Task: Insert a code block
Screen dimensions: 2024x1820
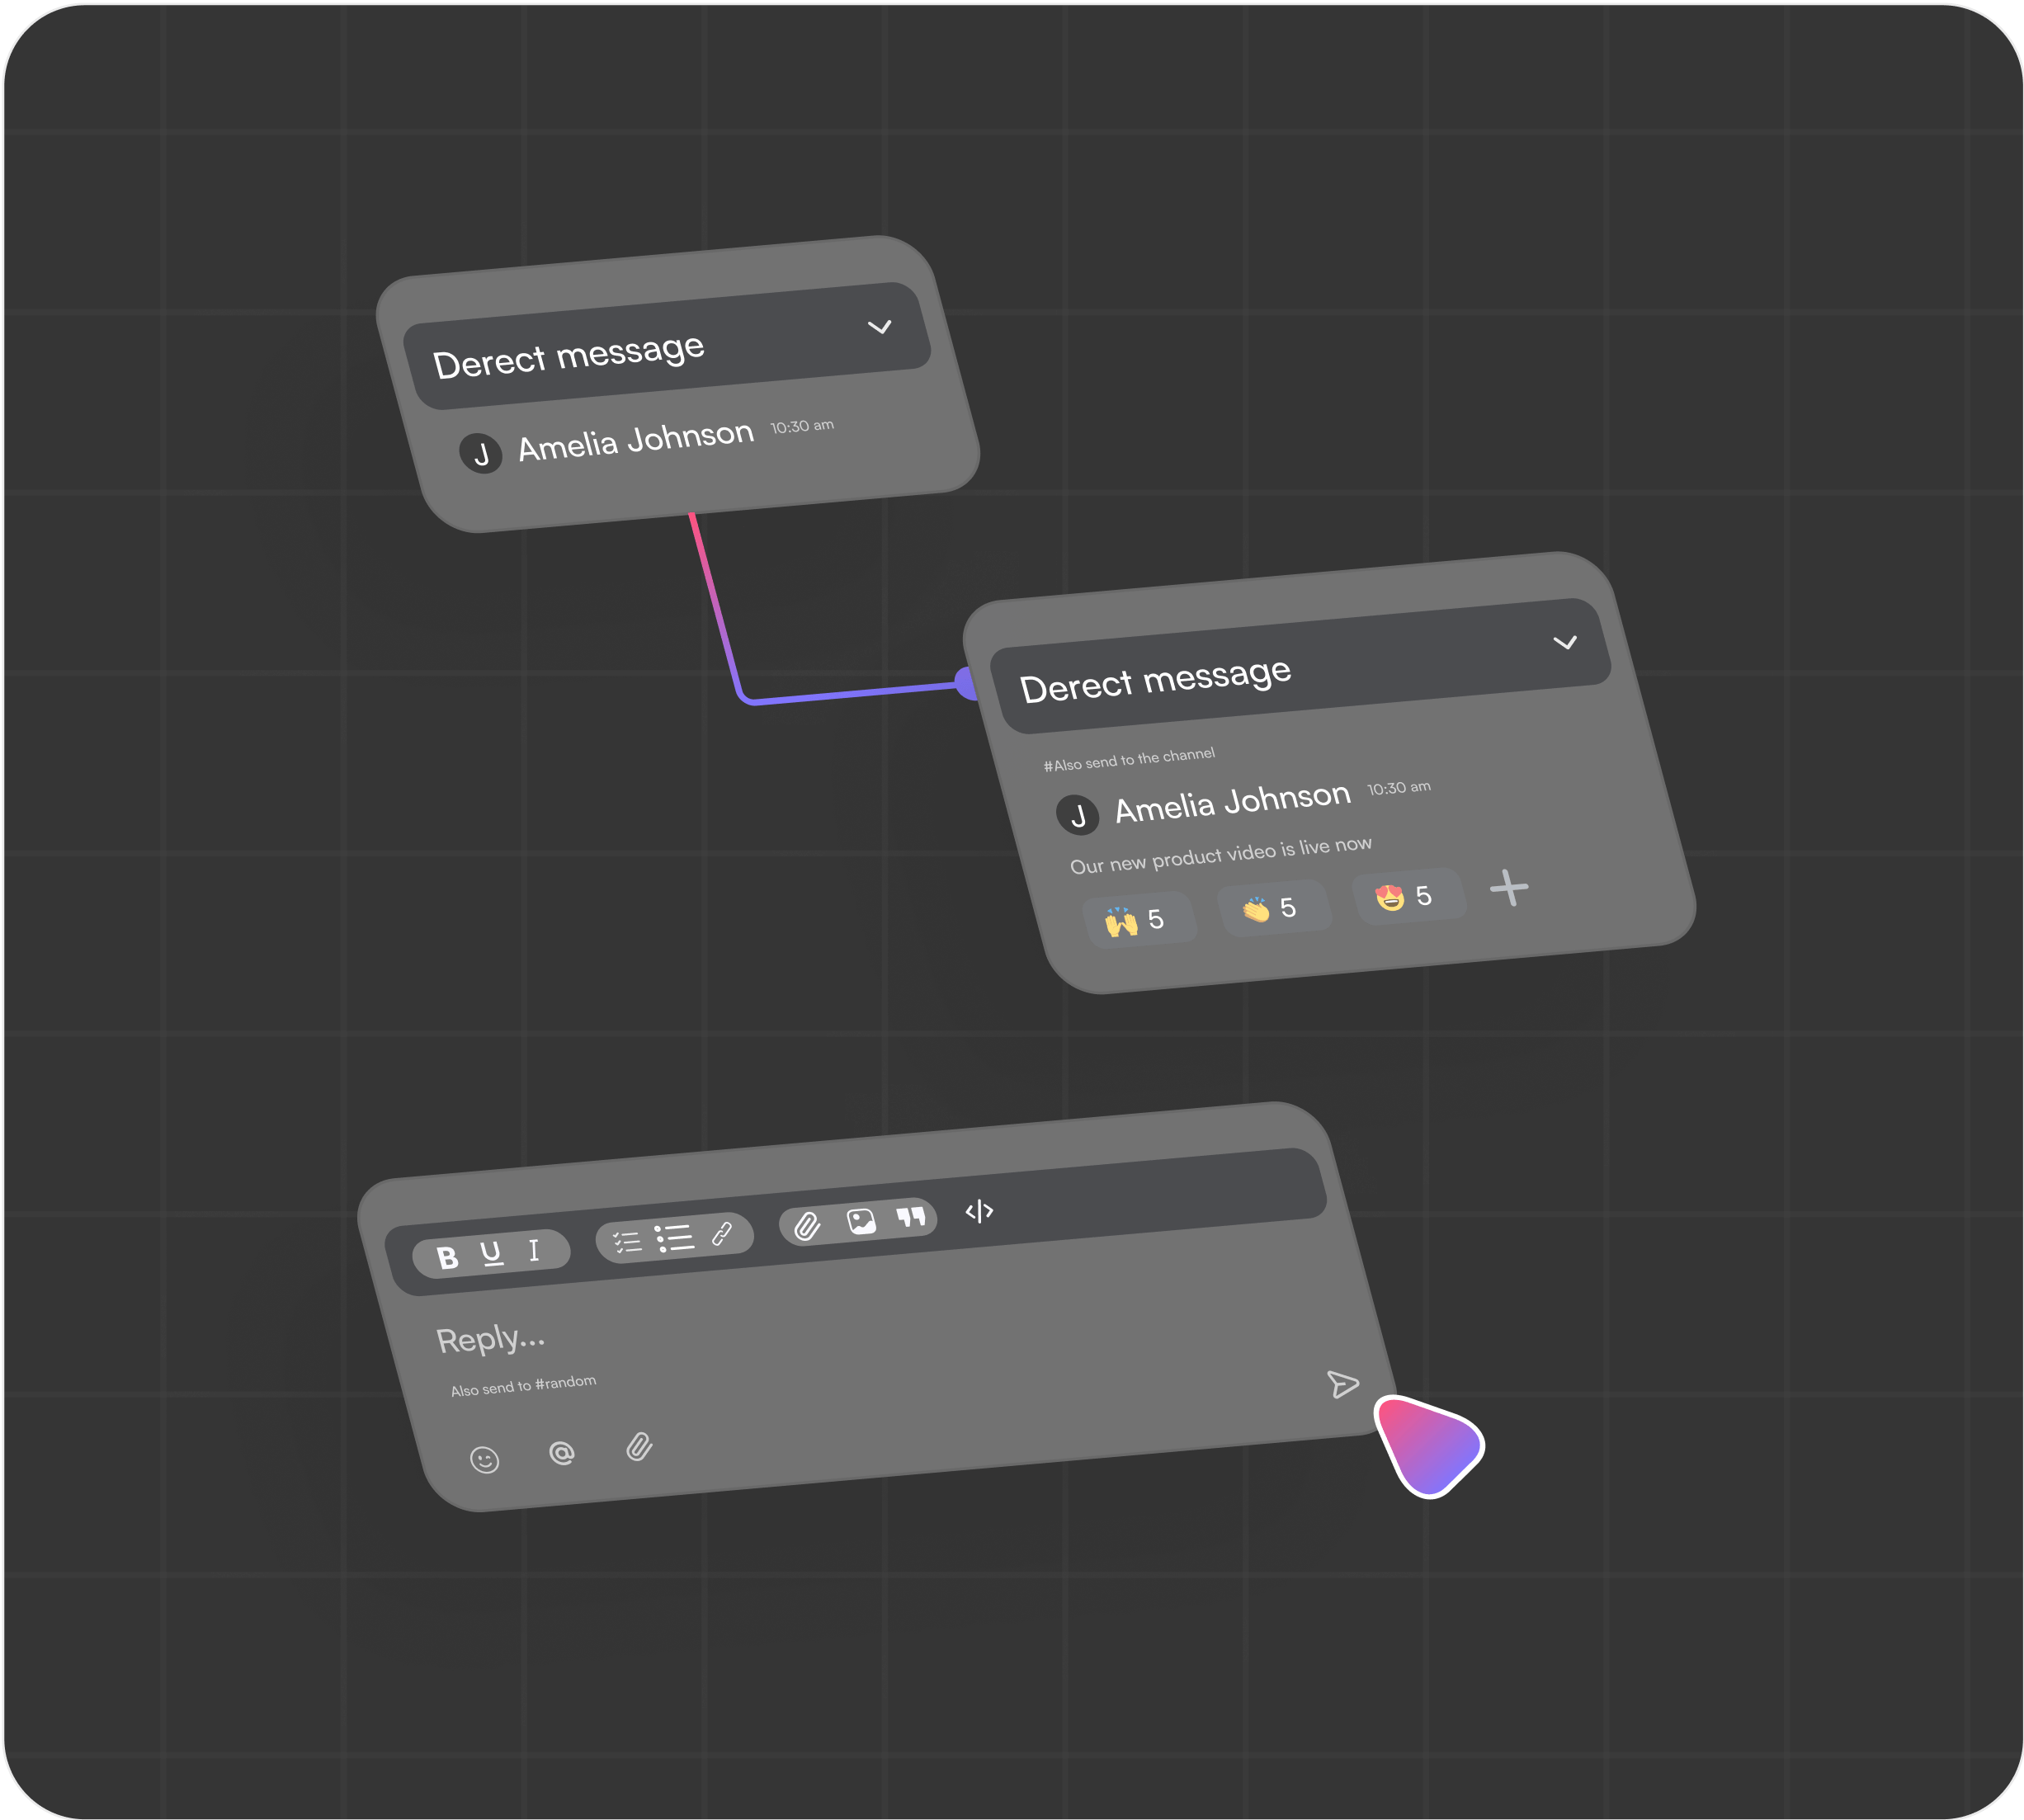Action: click(979, 1211)
